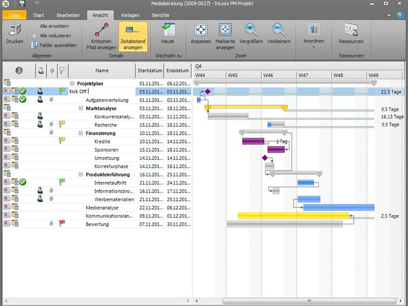This screenshot has width=408, height=306.
Task: Click the W46 week header
Action: pos(279,75)
